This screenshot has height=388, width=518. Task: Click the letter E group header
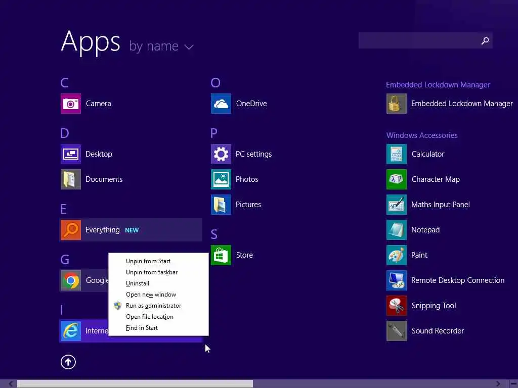[63, 209]
